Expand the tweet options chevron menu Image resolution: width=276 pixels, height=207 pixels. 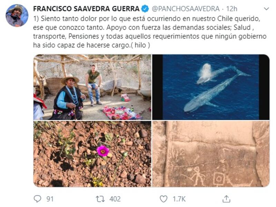(x=267, y=9)
